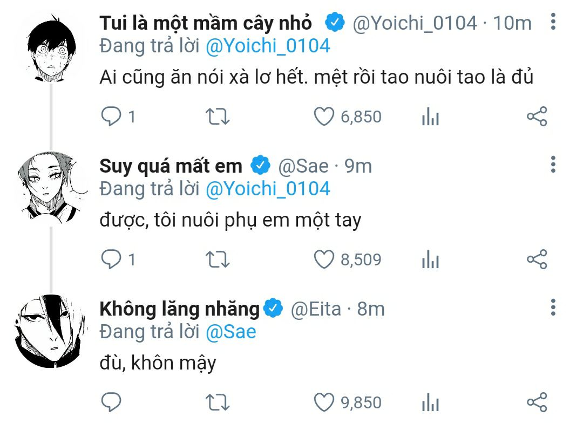This screenshot has height=424, width=583.
Task: Reply to Sae's tweet
Action: [x=111, y=259]
